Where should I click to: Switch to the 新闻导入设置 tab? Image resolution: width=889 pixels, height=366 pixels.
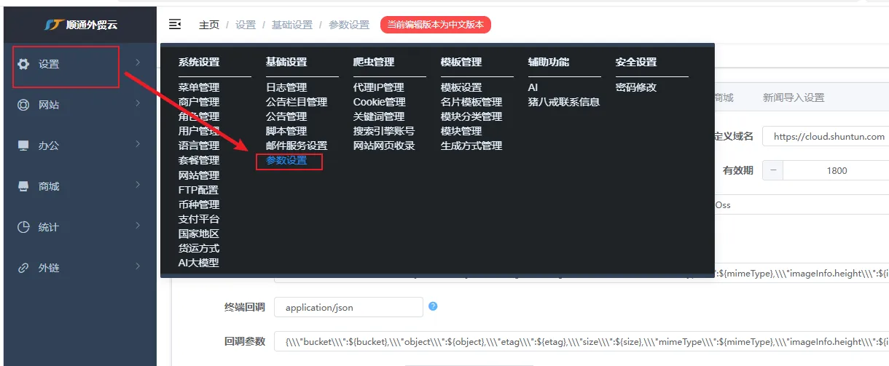click(x=793, y=98)
